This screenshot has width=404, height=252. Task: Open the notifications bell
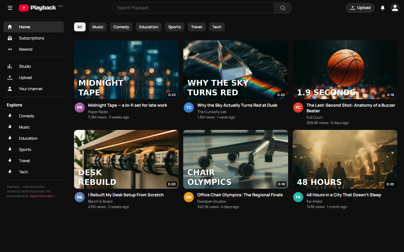pyautogui.click(x=383, y=8)
